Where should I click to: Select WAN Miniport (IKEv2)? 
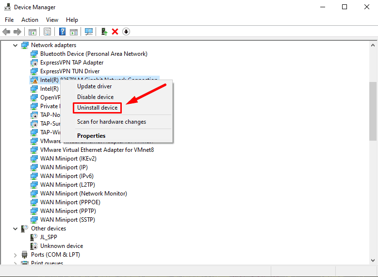click(x=68, y=159)
